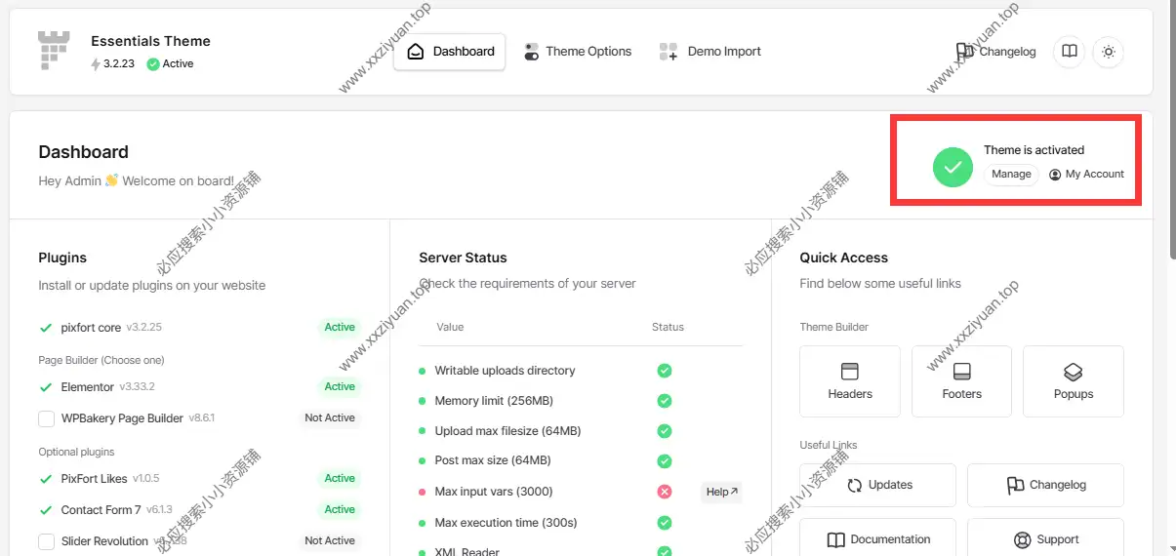Open the Dashboard tab
1176x556 pixels.
pyautogui.click(x=450, y=52)
